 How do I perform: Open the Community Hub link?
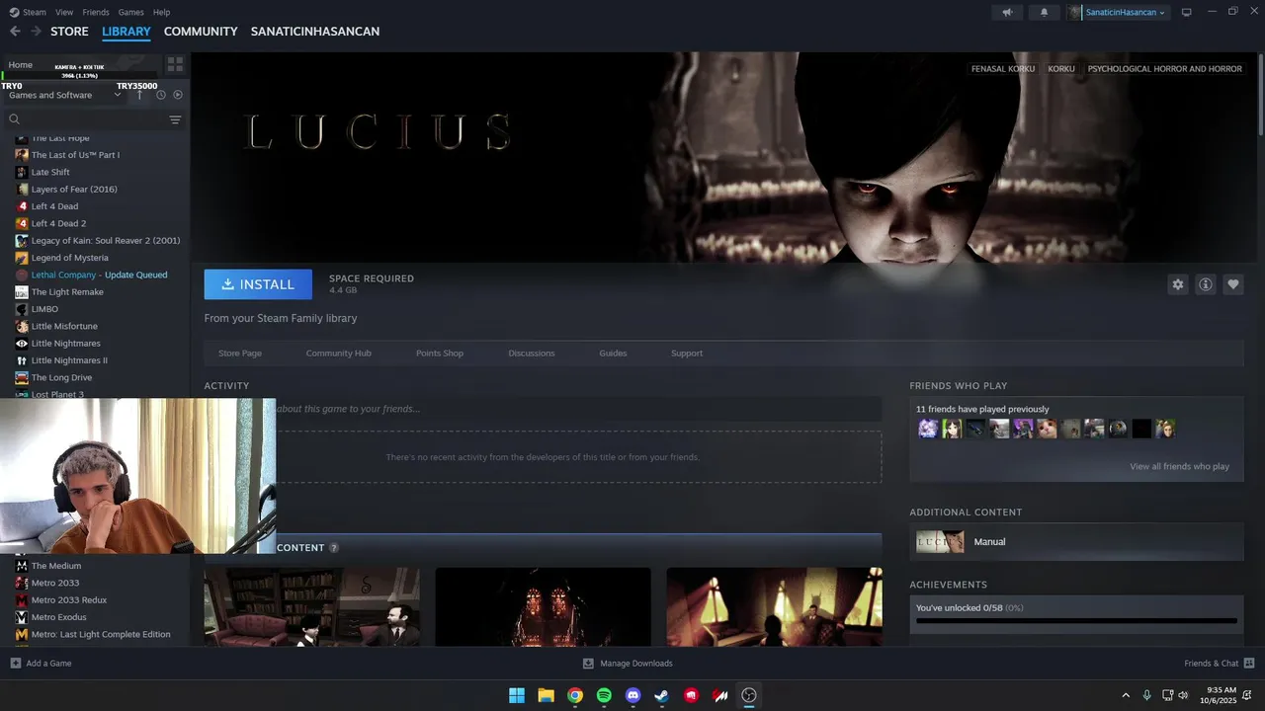click(339, 353)
